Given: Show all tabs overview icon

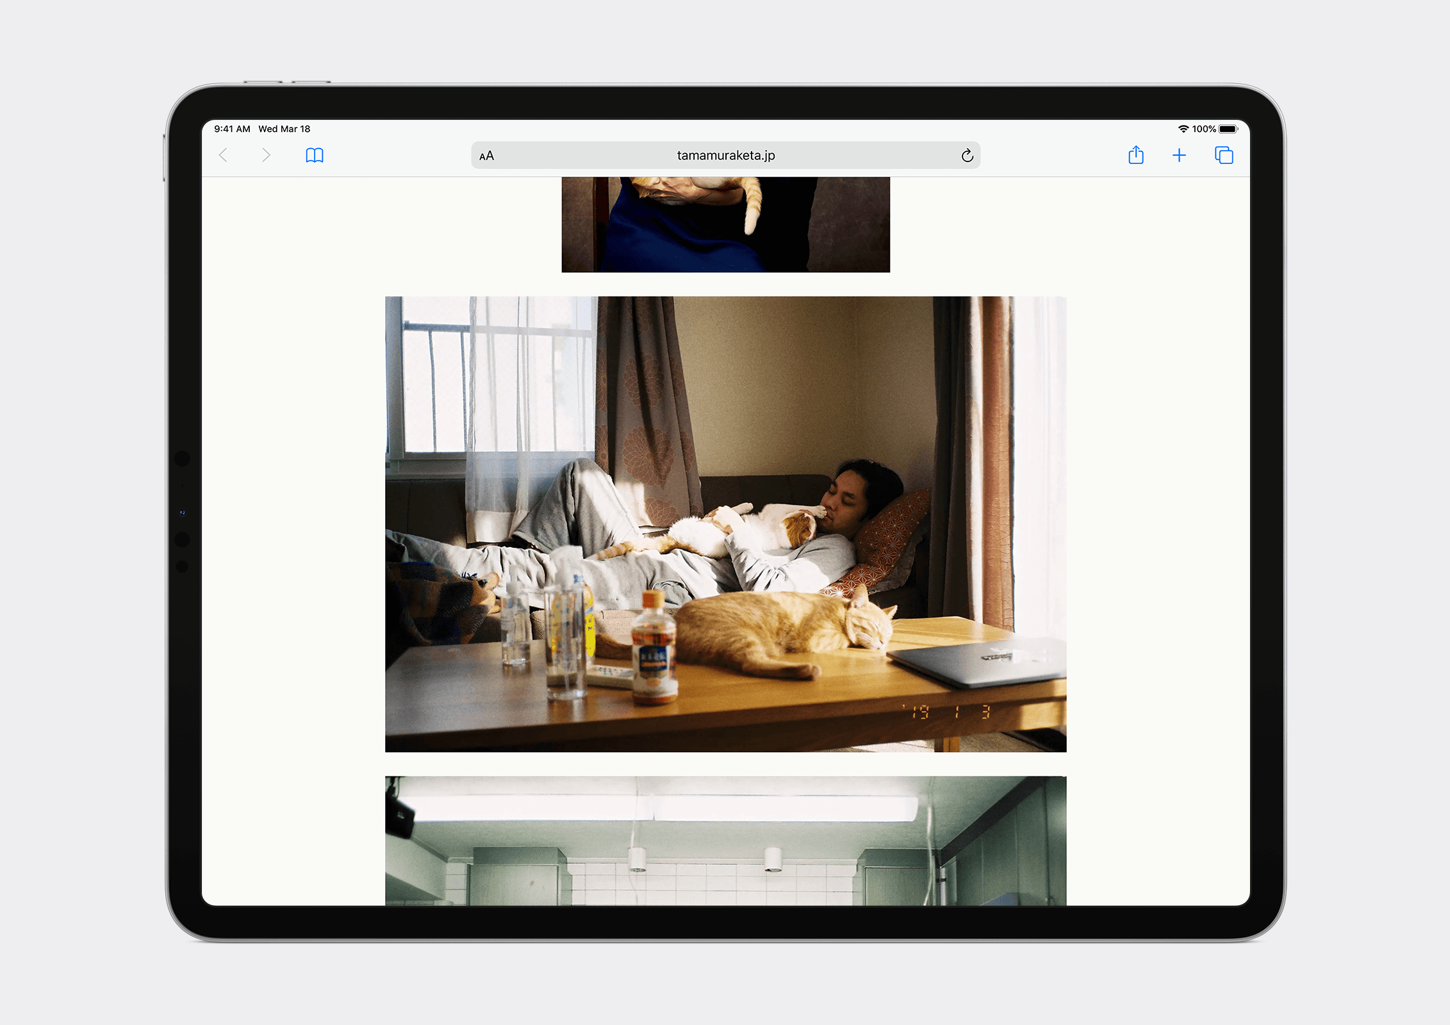Looking at the screenshot, I should coord(1223,155).
